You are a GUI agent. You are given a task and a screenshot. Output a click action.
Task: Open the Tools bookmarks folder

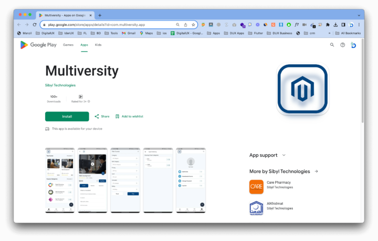click(x=111, y=33)
